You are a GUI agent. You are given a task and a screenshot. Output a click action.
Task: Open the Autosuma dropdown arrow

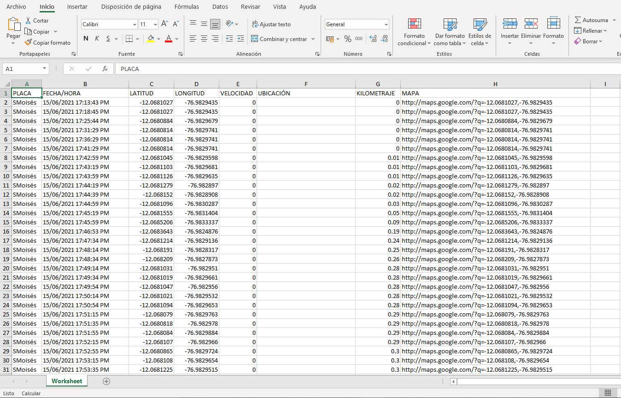point(615,20)
